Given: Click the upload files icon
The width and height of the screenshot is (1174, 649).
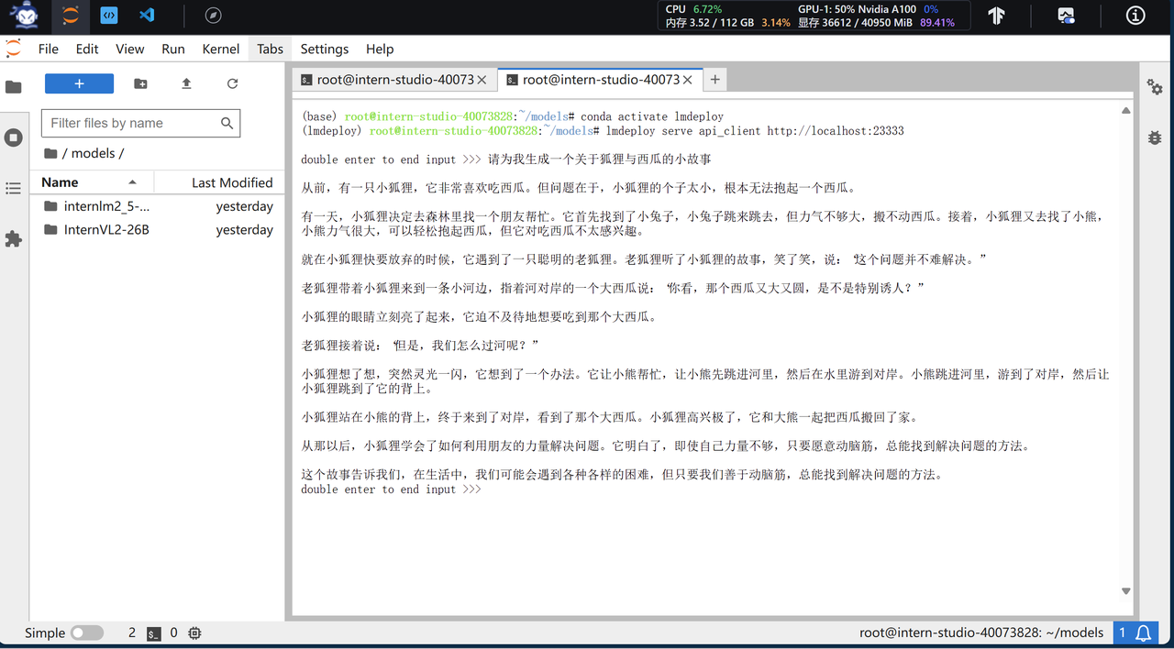Looking at the screenshot, I should 186,83.
